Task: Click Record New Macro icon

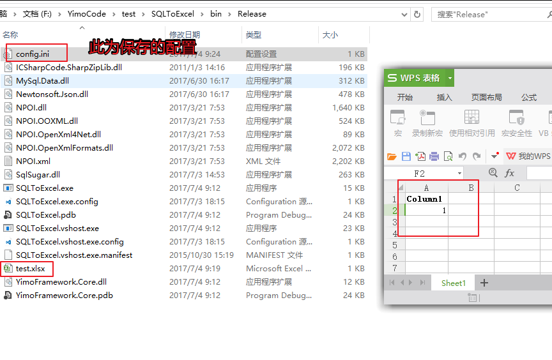Action: (427, 117)
